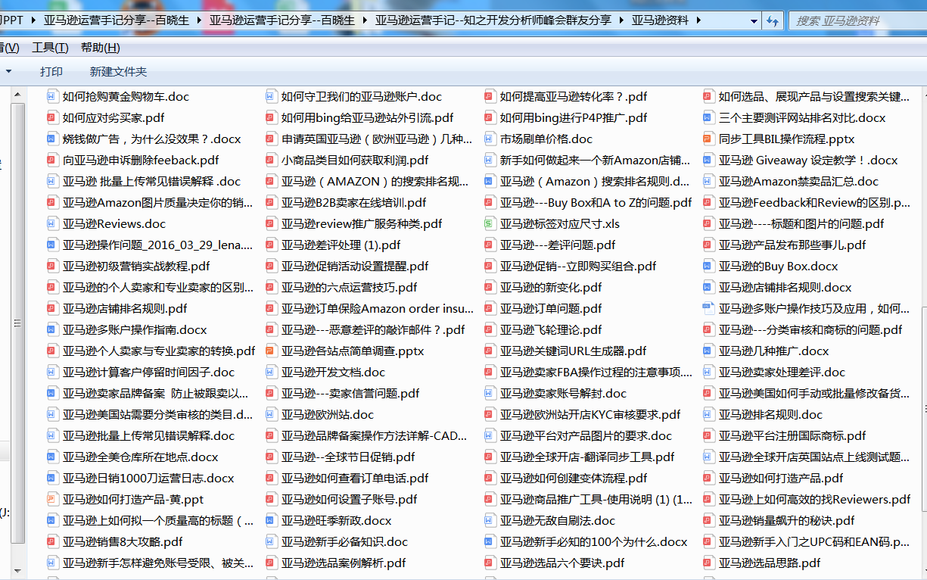Expand the arrow after the 亚马逊资料 breadcrumb

pos(698,20)
